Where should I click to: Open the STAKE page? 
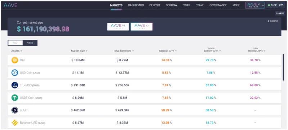[x=200, y=5]
